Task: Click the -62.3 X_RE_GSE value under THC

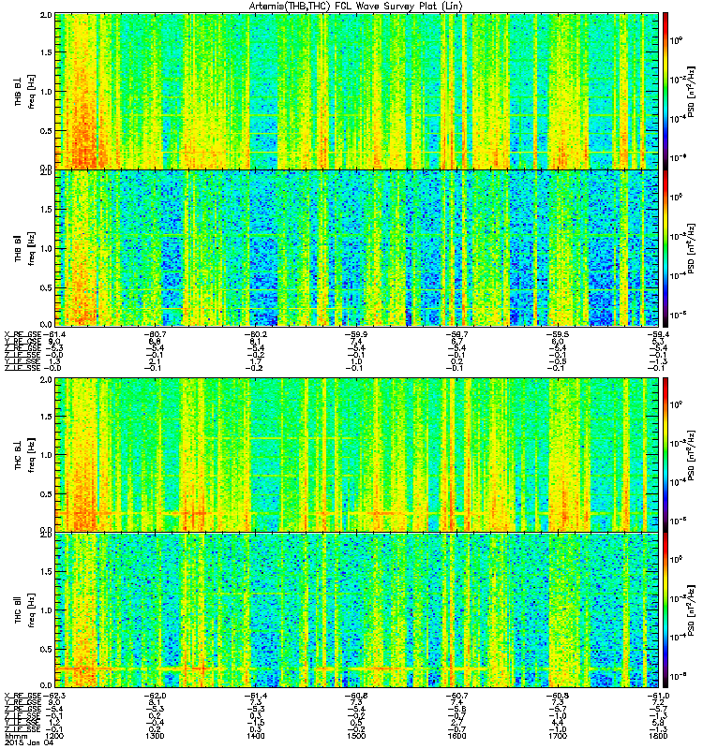Action: tap(54, 696)
